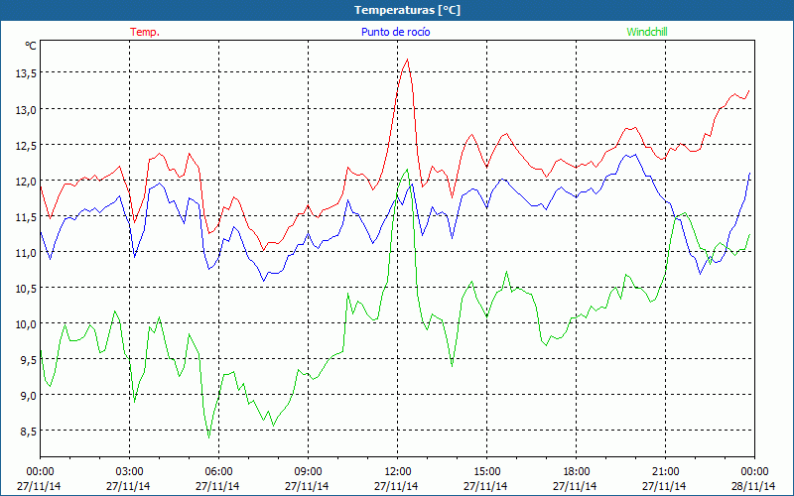Click the 15:00 time axis label
Image resolution: width=794 pixels, height=496 pixels.
tap(486, 472)
